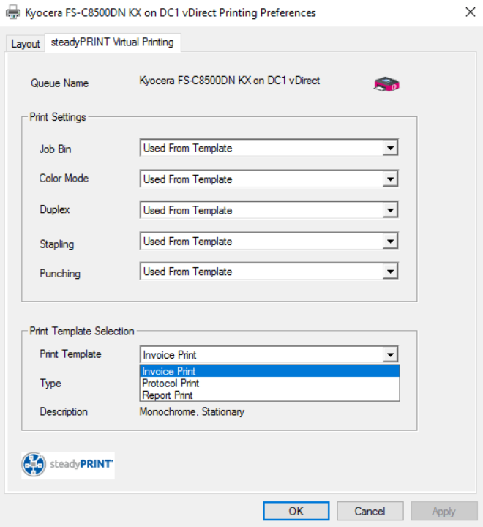The height and width of the screenshot is (527, 483).
Task: Click the printer icon in the title bar
Action: point(13,12)
